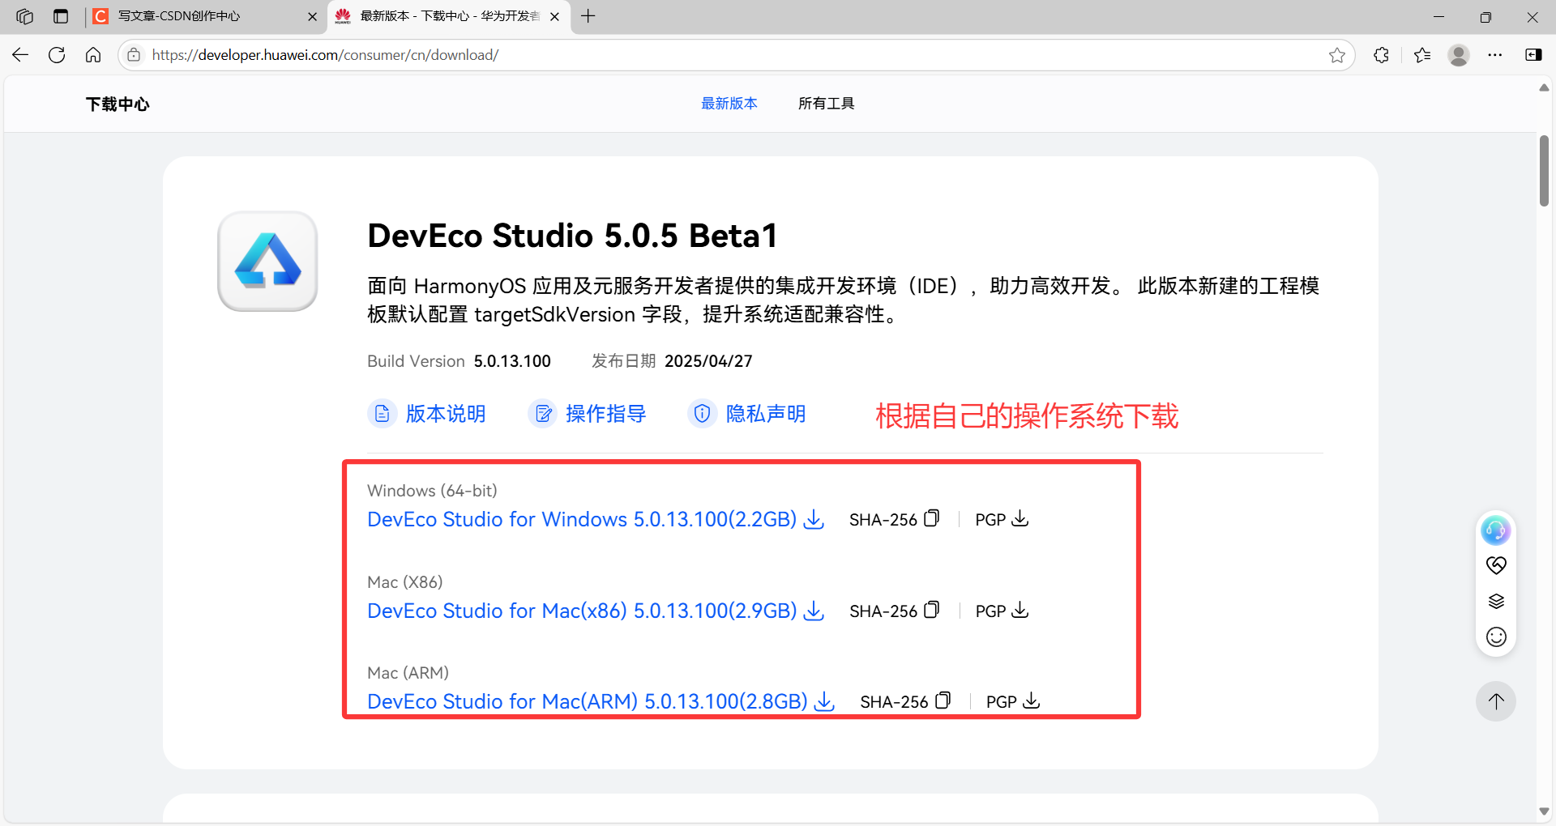
Task: Open a new browser tab
Action: pos(588,16)
